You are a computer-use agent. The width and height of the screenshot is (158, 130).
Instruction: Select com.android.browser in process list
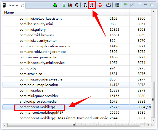37,35
